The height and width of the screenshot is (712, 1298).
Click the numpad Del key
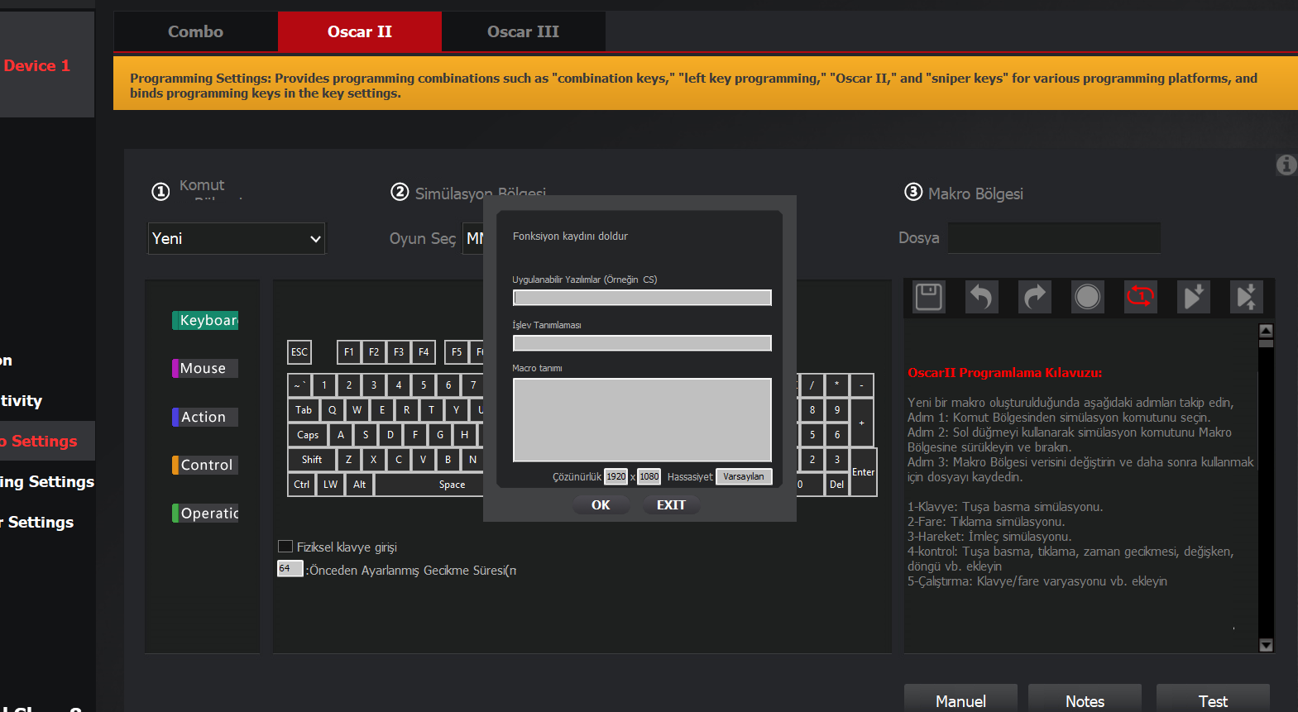(x=837, y=485)
